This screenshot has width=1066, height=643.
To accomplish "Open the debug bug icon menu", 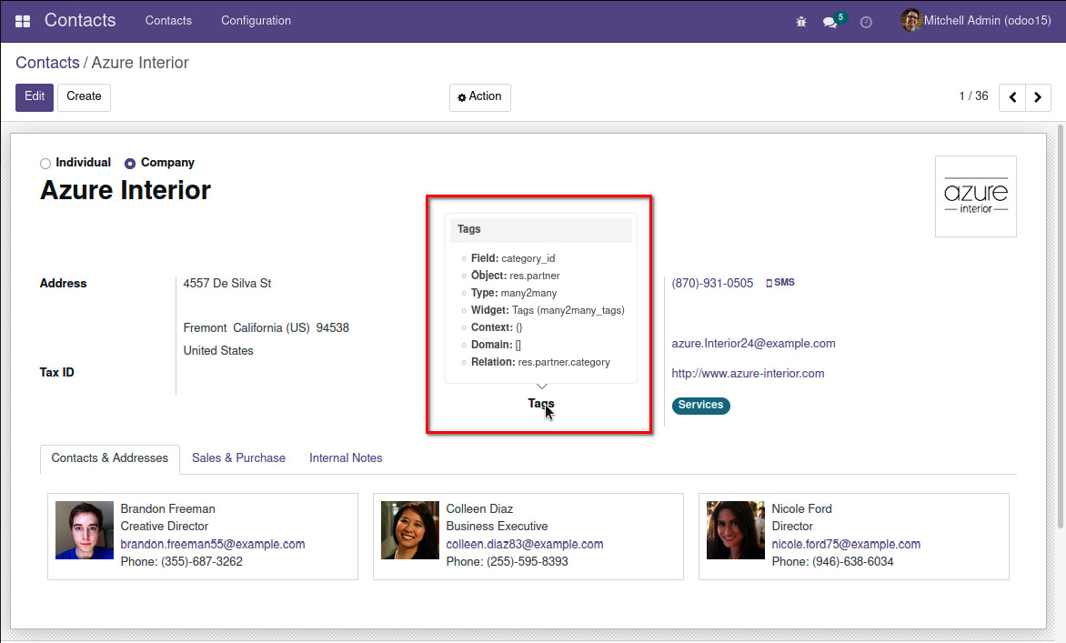I will coord(800,22).
